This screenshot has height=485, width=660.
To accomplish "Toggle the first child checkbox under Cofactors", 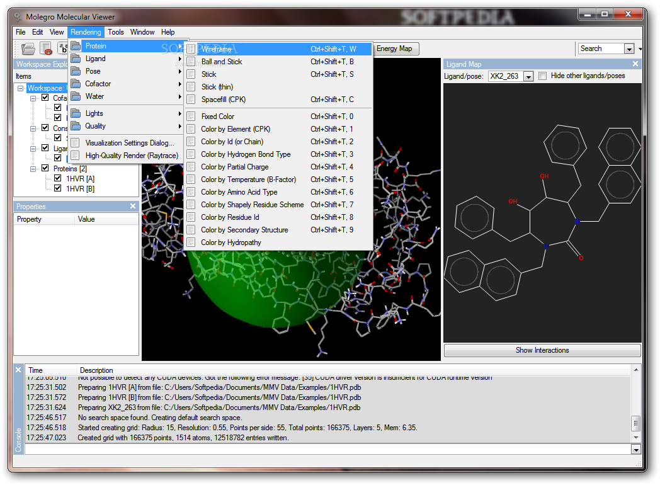I will point(58,108).
